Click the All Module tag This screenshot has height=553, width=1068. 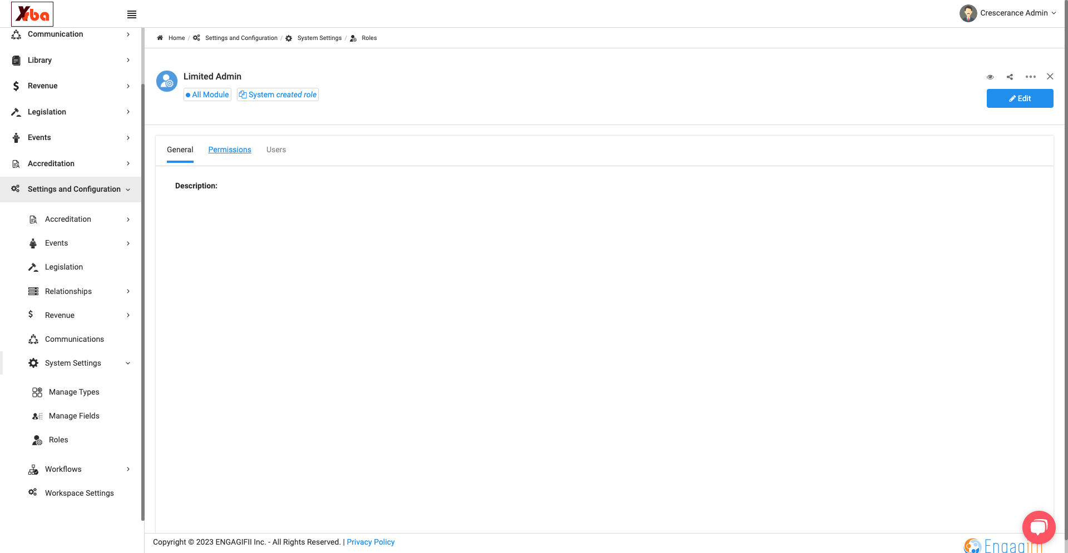(x=207, y=94)
